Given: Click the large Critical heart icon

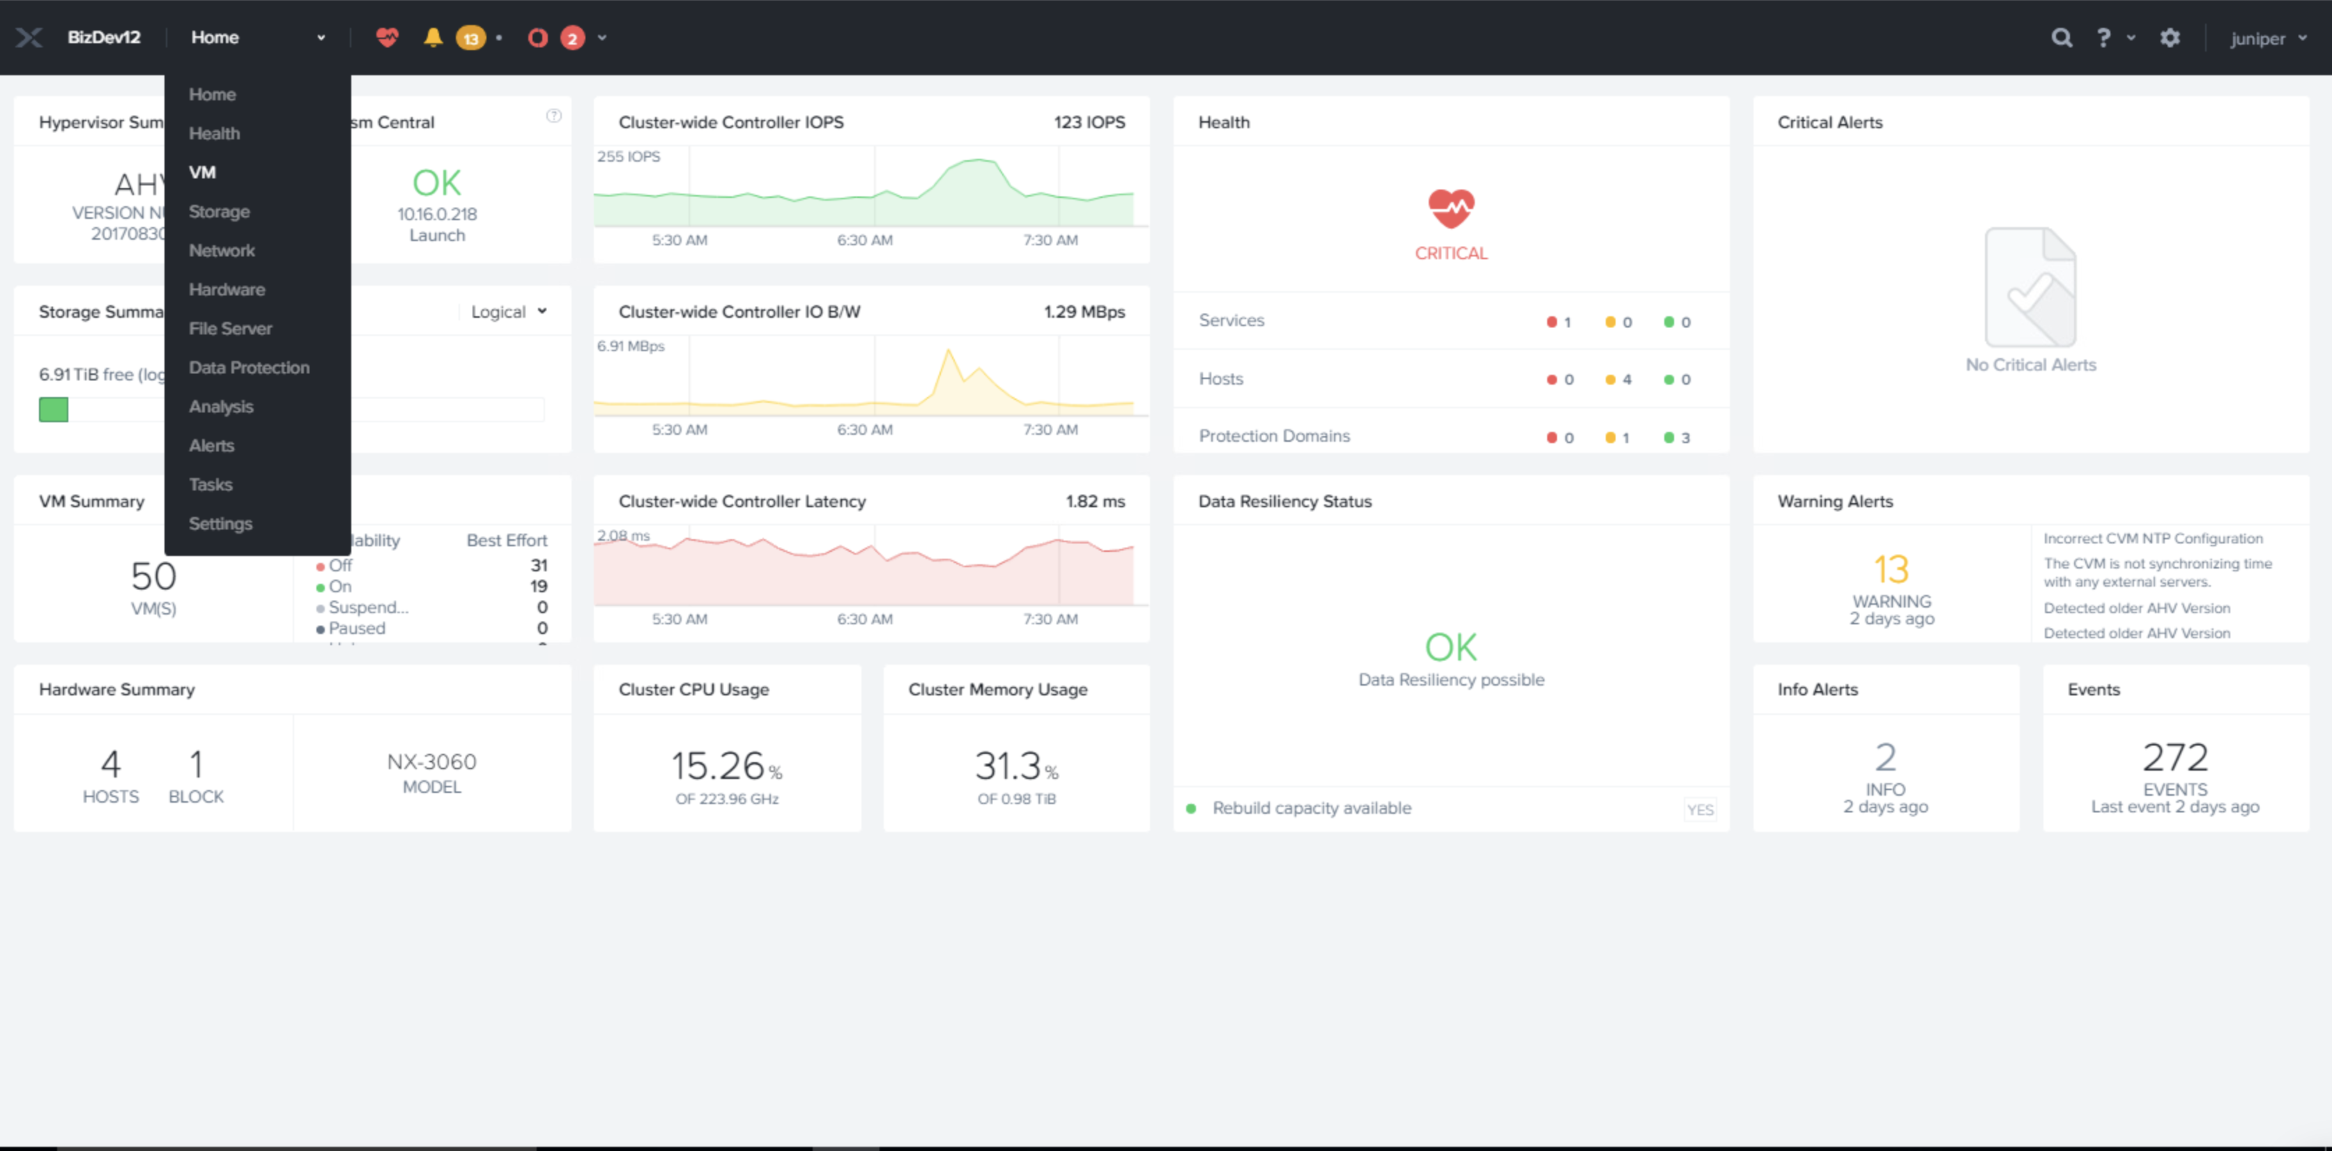Looking at the screenshot, I should tap(1451, 209).
